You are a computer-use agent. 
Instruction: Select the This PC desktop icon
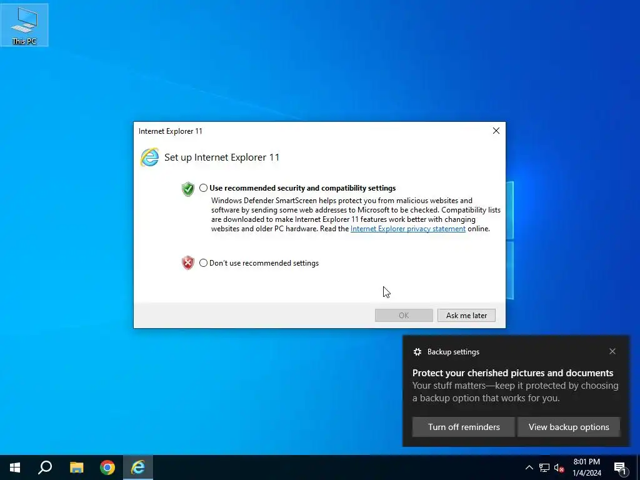24,25
